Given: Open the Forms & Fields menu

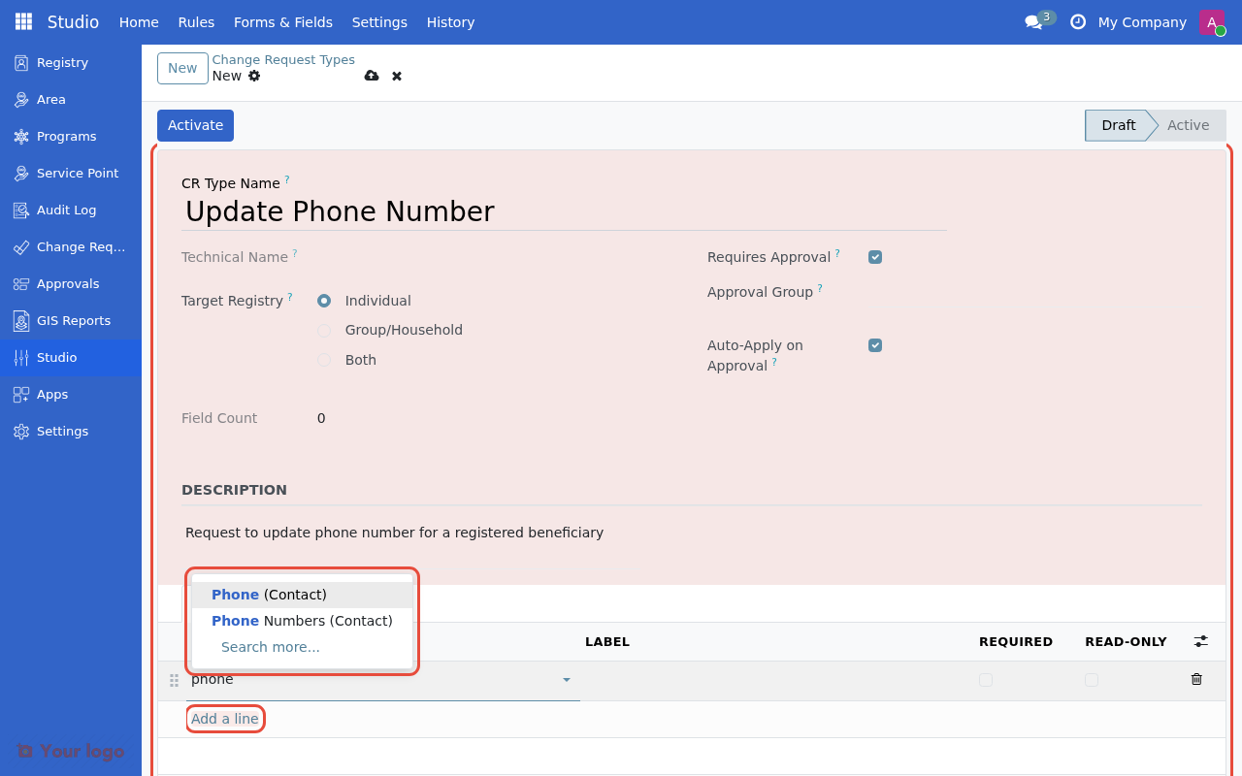Looking at the screenshot, I should (282, 21).
